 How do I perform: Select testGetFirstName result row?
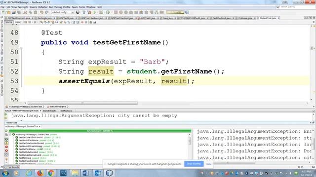pyautogui.click(x=33, y=149)
